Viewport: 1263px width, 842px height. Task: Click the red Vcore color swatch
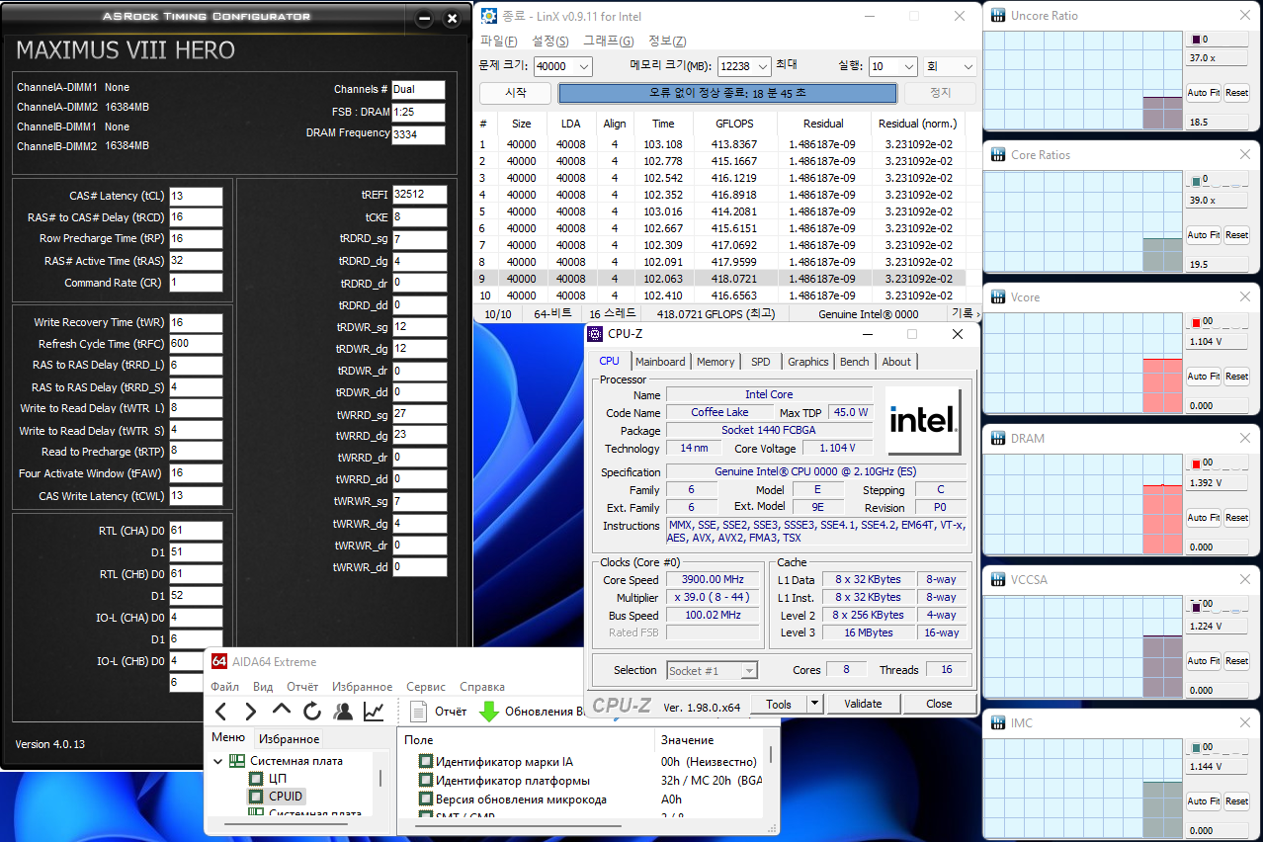point(1195,322)
